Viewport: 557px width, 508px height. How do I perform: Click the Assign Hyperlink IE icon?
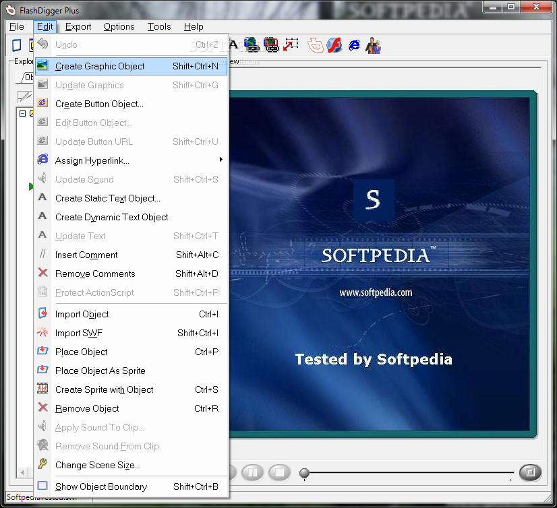click(42, 159)
